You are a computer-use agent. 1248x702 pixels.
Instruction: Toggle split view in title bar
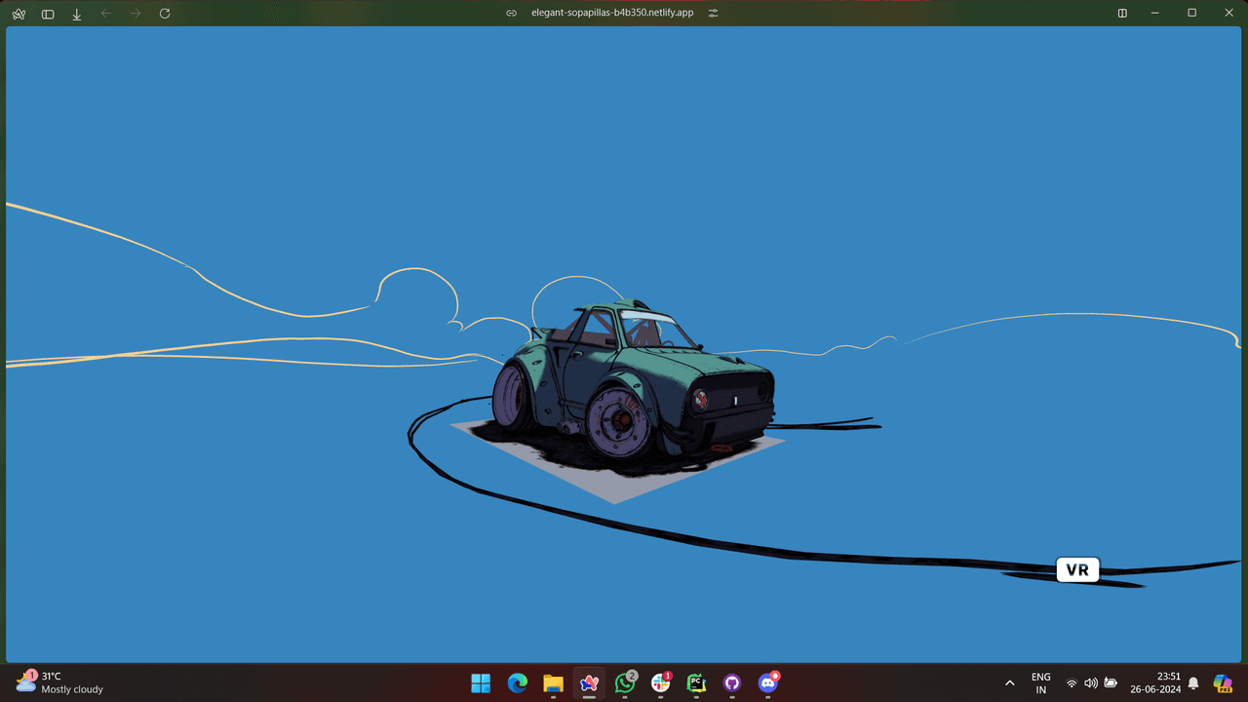click(x=1122, y=14)
